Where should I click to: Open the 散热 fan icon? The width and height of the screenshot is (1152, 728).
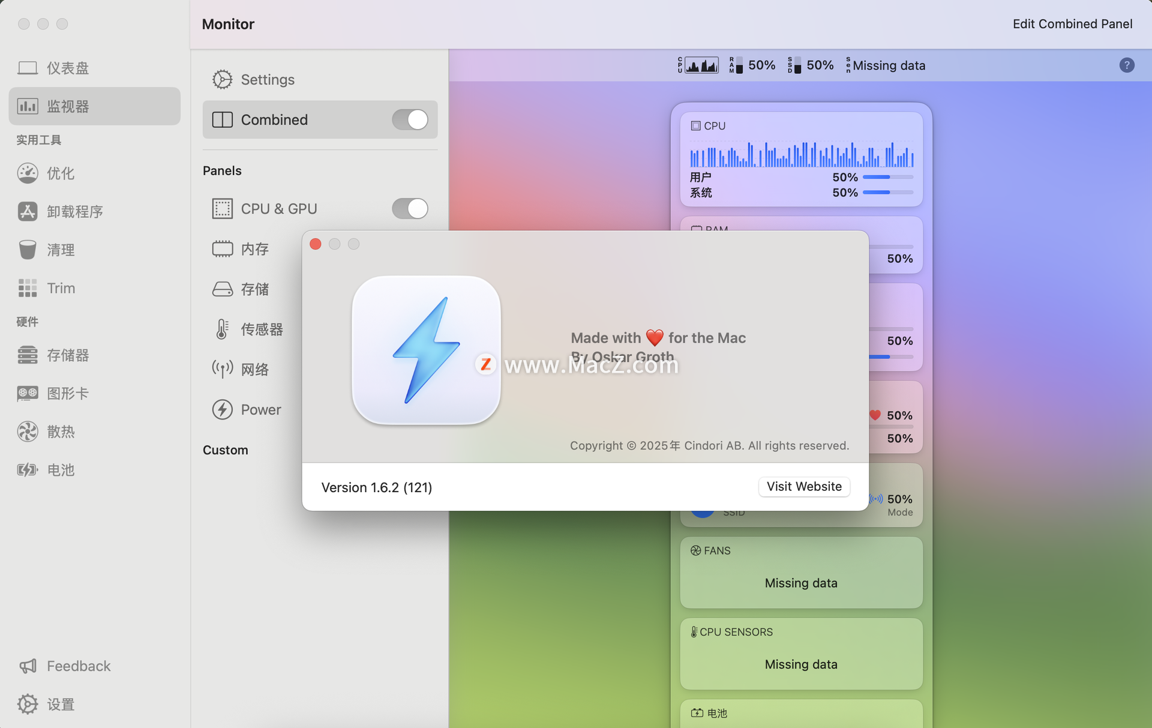[x=28, y=432]
